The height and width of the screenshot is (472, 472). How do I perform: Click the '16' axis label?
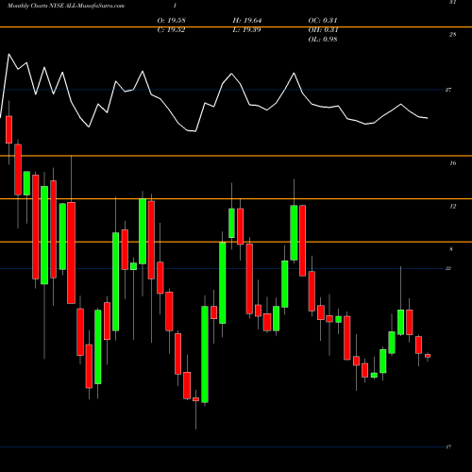click(453, 163)
